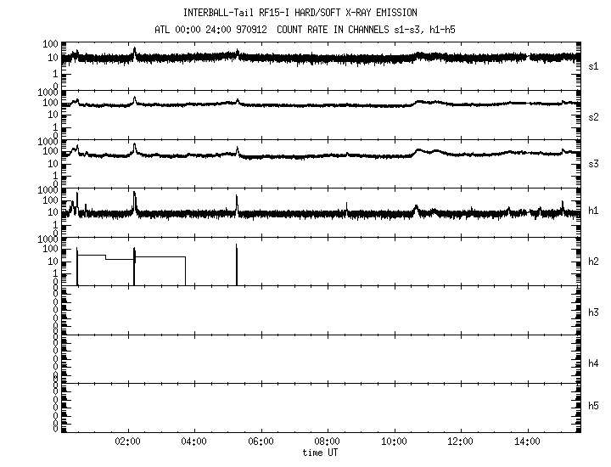Click the s3 bump near 10:40

419,150
